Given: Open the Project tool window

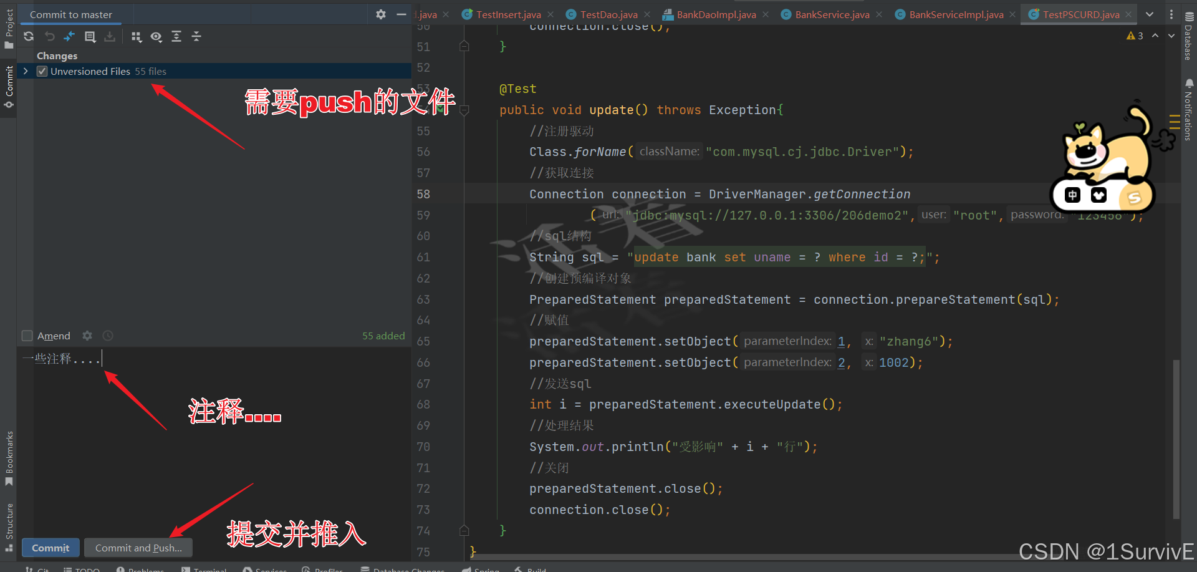Looking at the screenshot, I should [x=9, y=28].
